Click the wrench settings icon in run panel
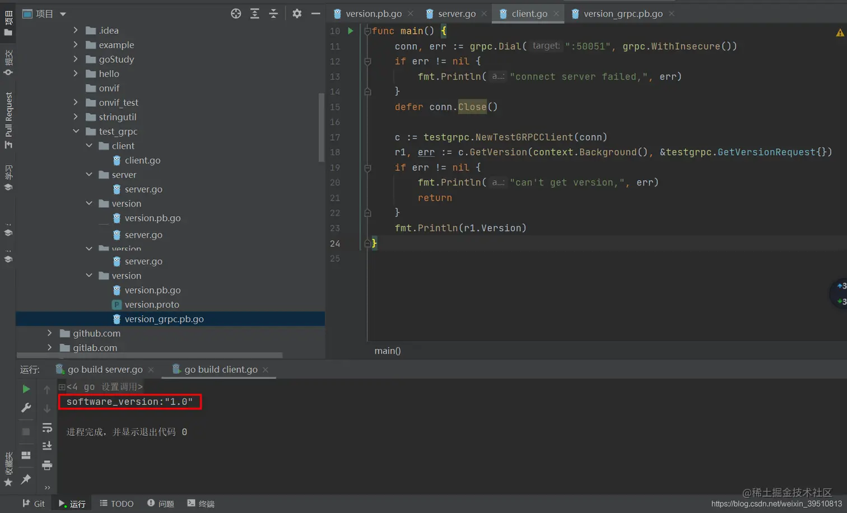 pos(26,408)
